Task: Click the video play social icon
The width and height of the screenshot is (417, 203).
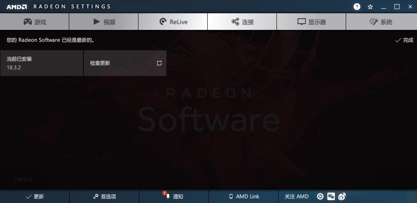Action: (x=320, y=196)
